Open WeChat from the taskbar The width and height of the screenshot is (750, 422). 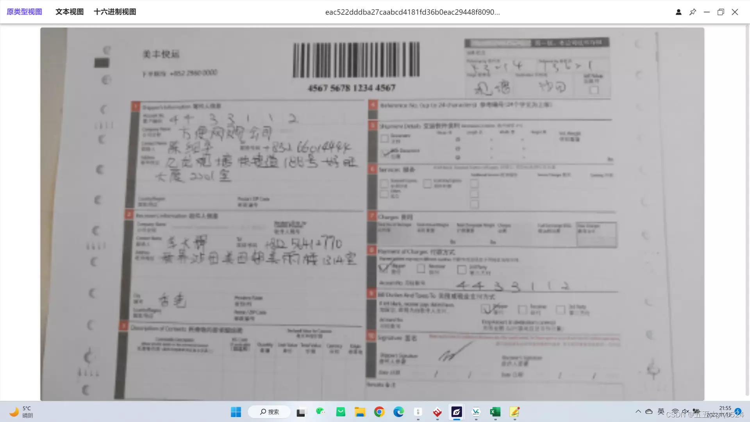tap(320, 411)
